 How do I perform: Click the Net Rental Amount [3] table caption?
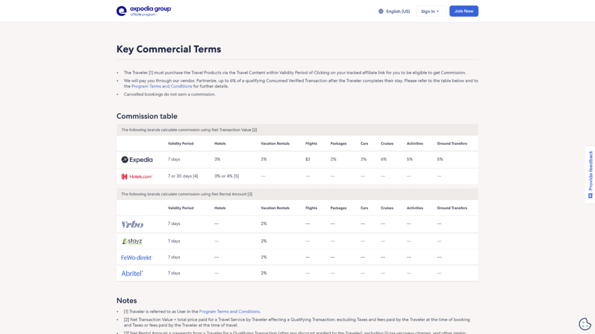click(187, 194)
